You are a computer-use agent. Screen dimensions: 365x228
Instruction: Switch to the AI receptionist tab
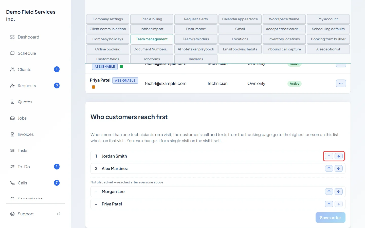(328, 49)
